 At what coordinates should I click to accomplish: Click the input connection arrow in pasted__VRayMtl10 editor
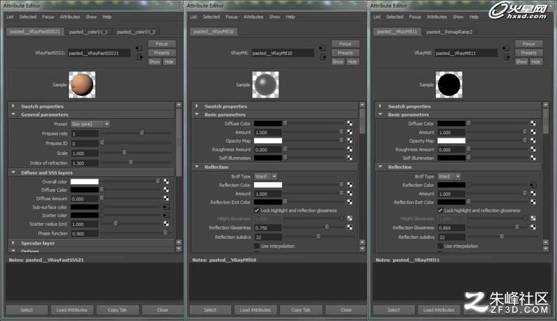[x=322, y=48]
